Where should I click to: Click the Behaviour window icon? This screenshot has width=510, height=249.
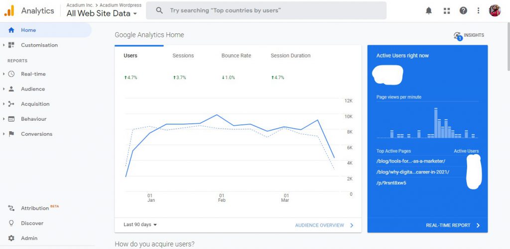[11, 119]
